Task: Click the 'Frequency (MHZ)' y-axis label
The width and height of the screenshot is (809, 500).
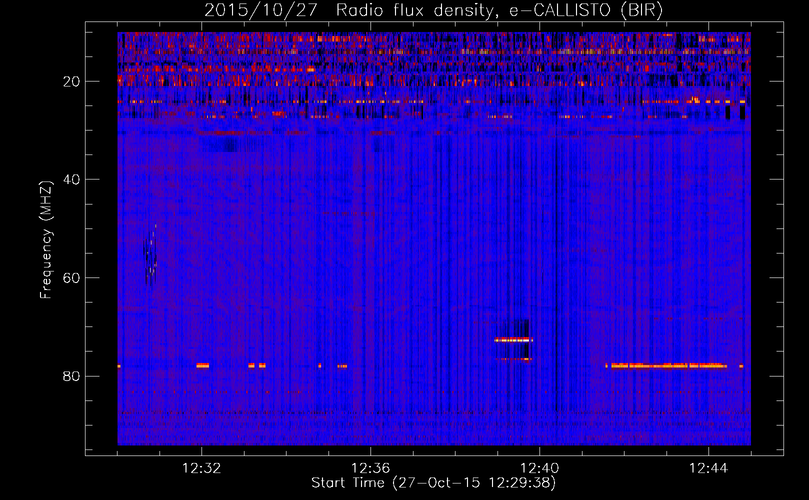Action: point(46,240)
